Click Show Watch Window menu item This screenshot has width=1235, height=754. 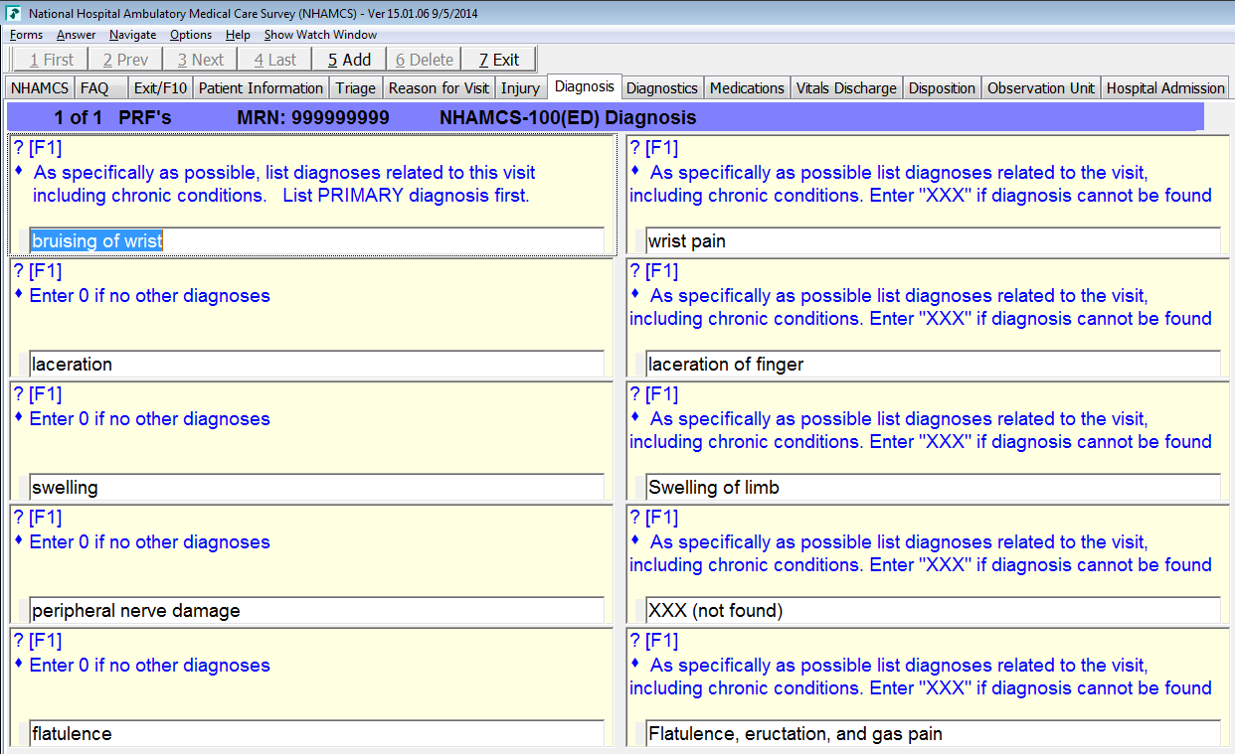pos(320,35)
